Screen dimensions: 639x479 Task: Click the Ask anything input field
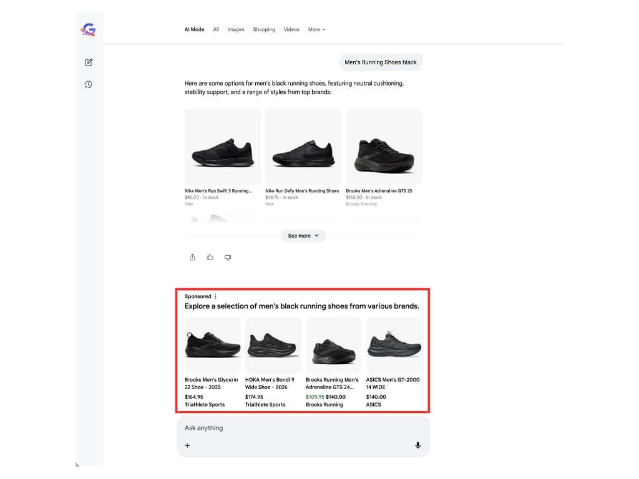303,428
